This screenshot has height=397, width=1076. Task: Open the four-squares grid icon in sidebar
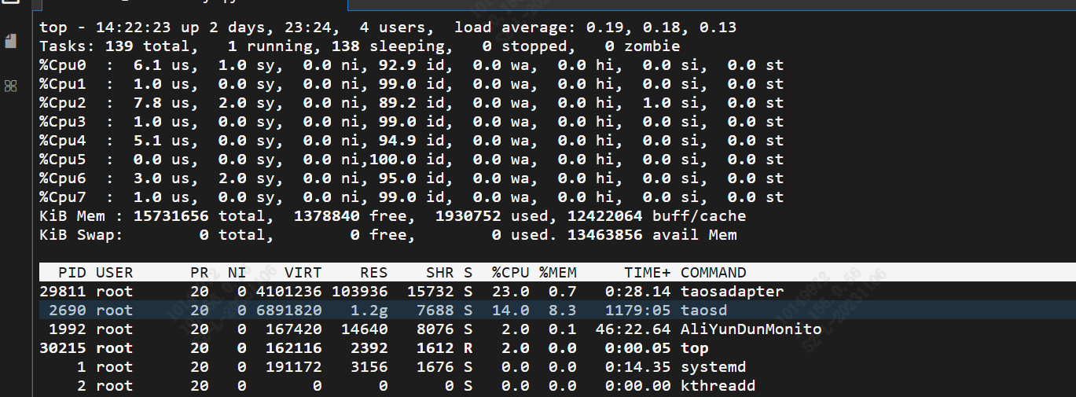11,86
